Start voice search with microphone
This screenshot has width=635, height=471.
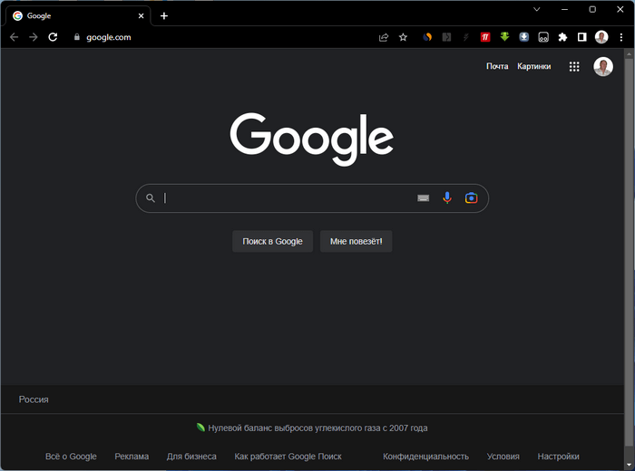pyautogui.click(x=447, y=198)
